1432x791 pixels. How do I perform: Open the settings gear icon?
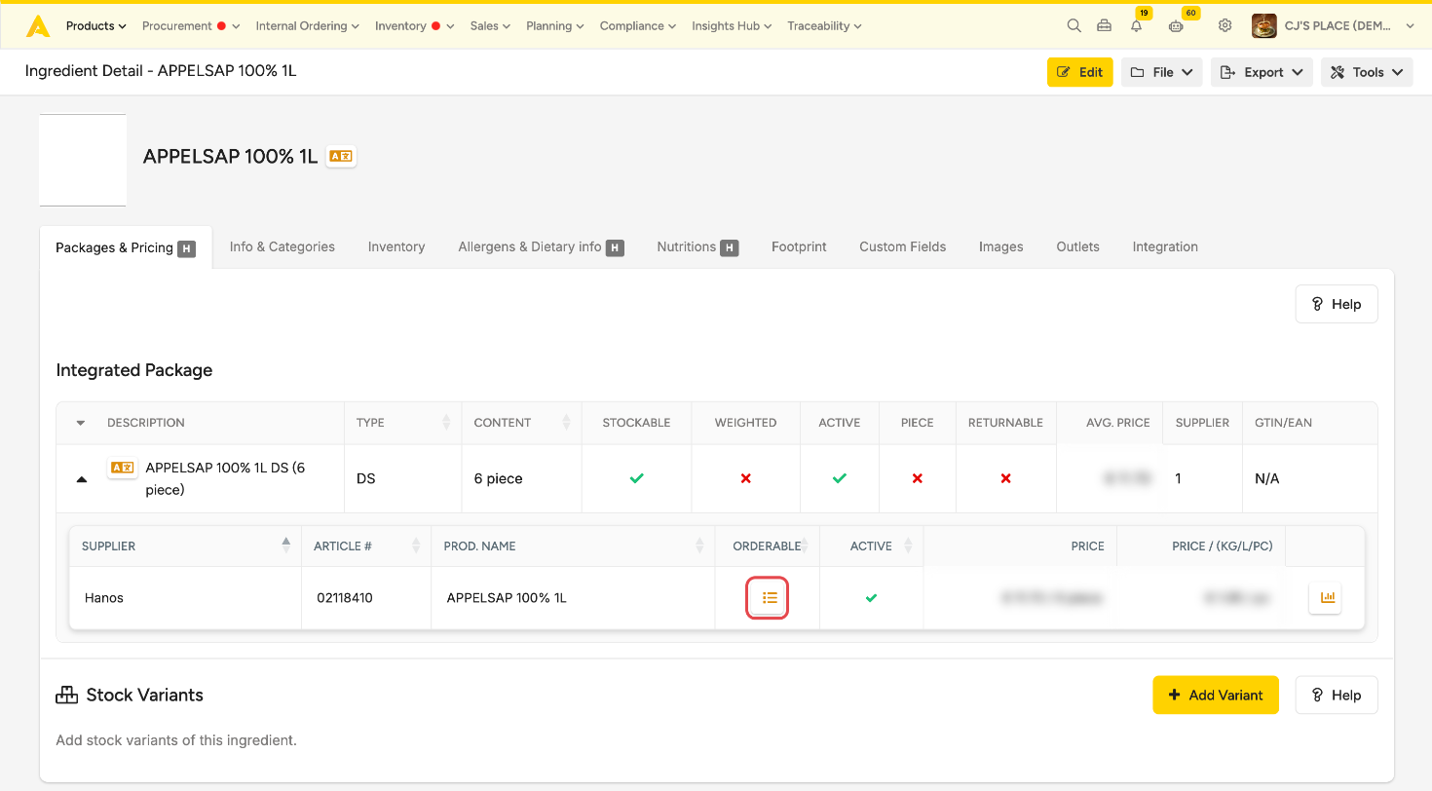1225,26
